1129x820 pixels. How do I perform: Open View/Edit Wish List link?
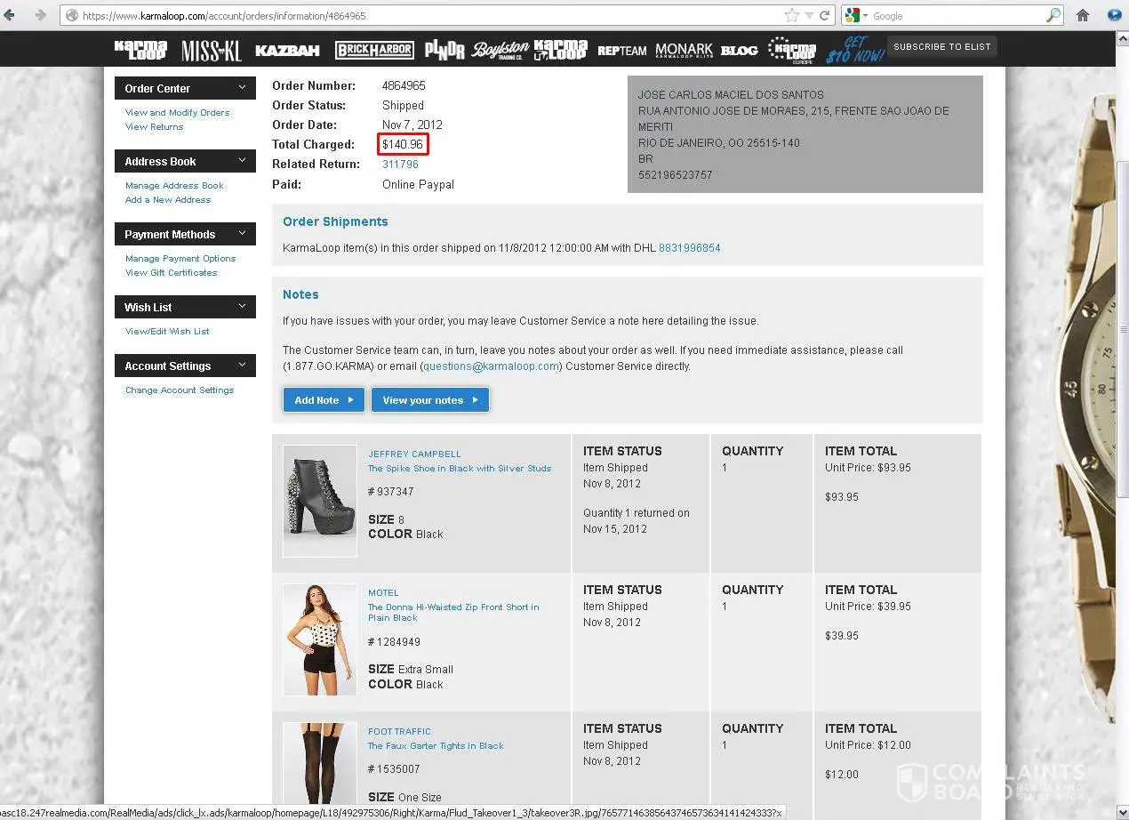pos(167,332)
